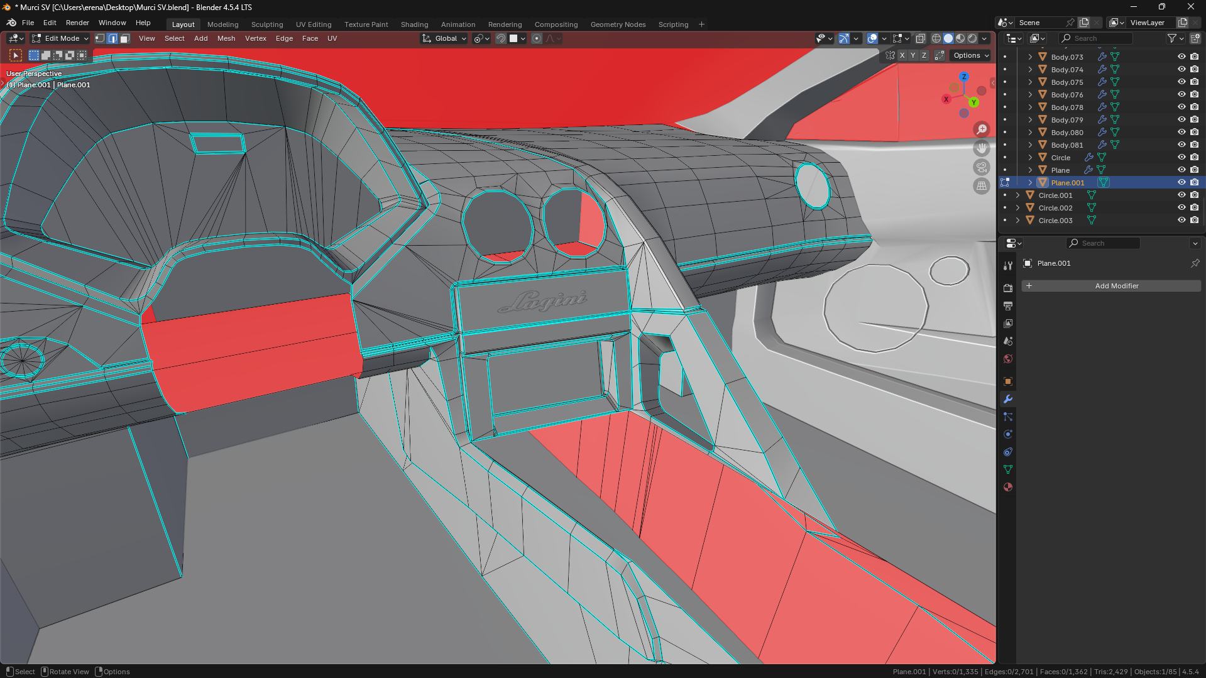Click the outliner Search field
Image resolution: width=1206 pixels, height=678 pixels.
click(1096, 38)
